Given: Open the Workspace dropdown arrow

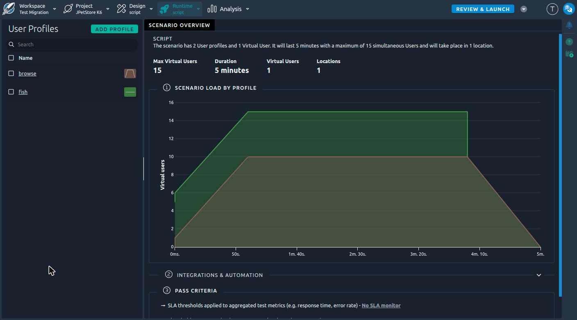Looking at the screenshot, I should tap(55, 9).
